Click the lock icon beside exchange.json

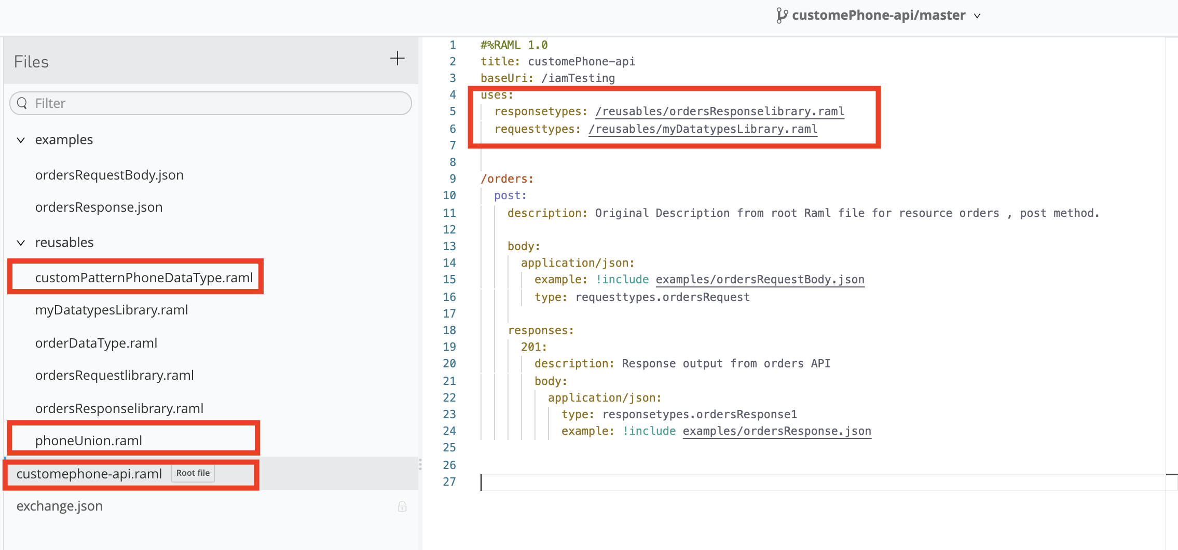pyautogui.click(x=402, y=506)
